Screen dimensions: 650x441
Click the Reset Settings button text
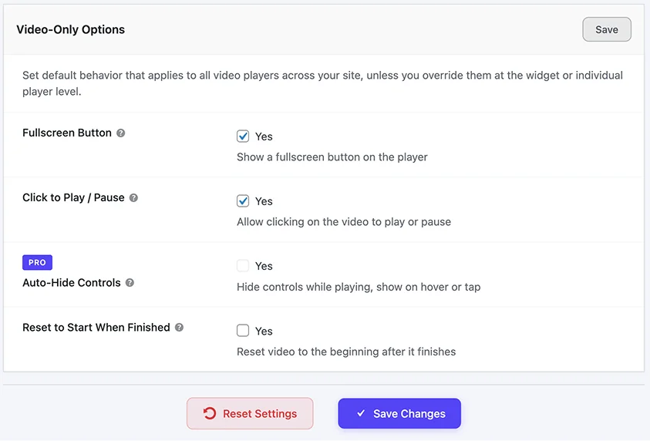260,414
